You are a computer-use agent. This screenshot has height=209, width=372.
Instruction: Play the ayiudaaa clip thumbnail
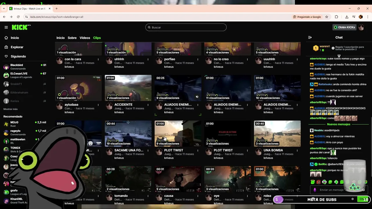[78, 88]
